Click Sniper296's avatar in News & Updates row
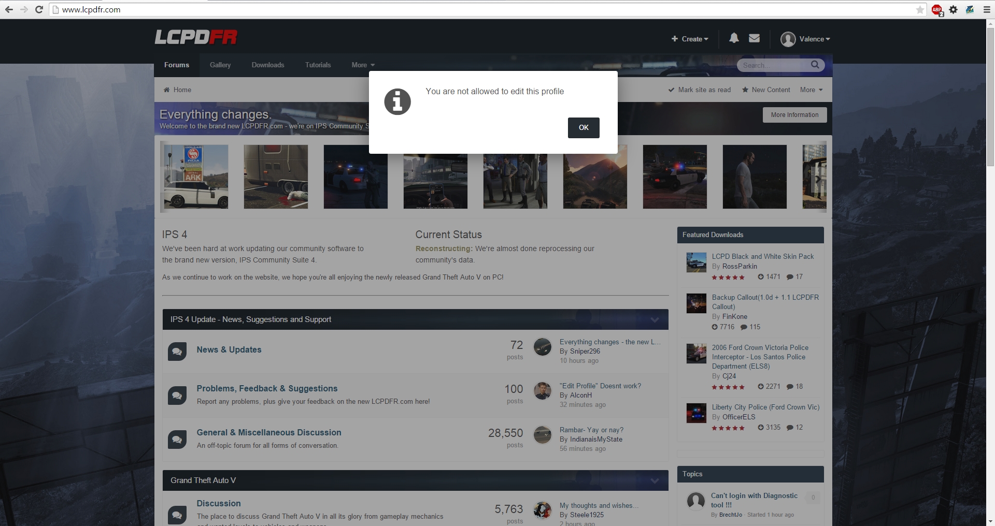This screenshot has height=526, width=995. [543, 347]
